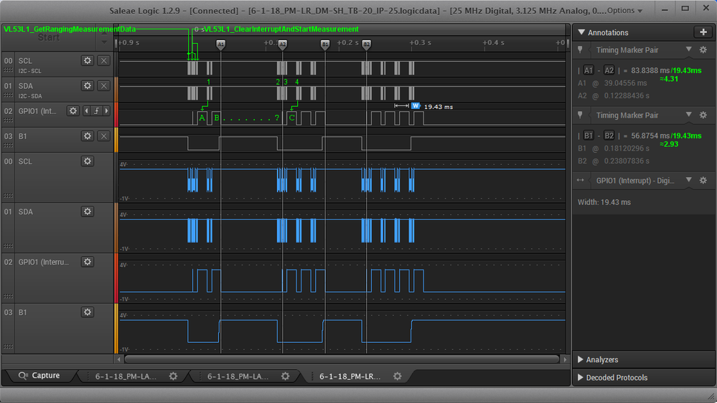Viewport: 717px width, 403px height.
Task: Open dropdown for B1-B2 Timing Marker Pair
Action: (x=688, y=115)
